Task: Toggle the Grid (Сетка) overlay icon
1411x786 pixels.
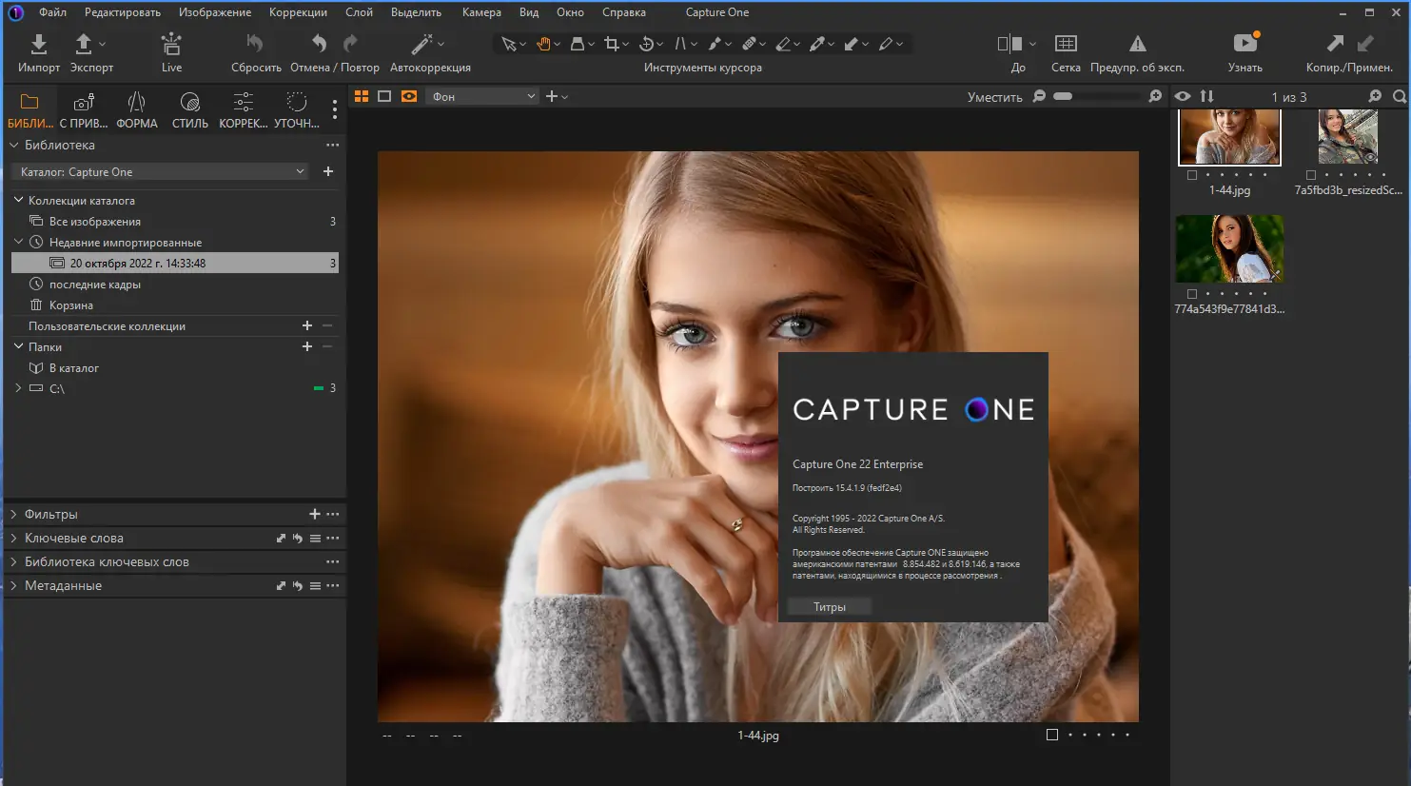Action: 1066,45
